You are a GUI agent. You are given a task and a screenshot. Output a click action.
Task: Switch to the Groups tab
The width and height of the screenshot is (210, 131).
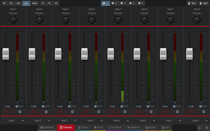tap(83, 127)
